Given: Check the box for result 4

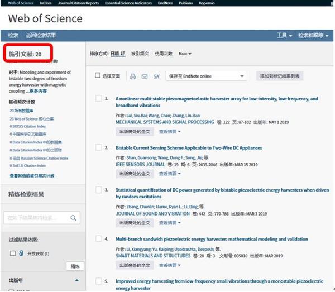Looking at the screenshot, I should point(98,238).
